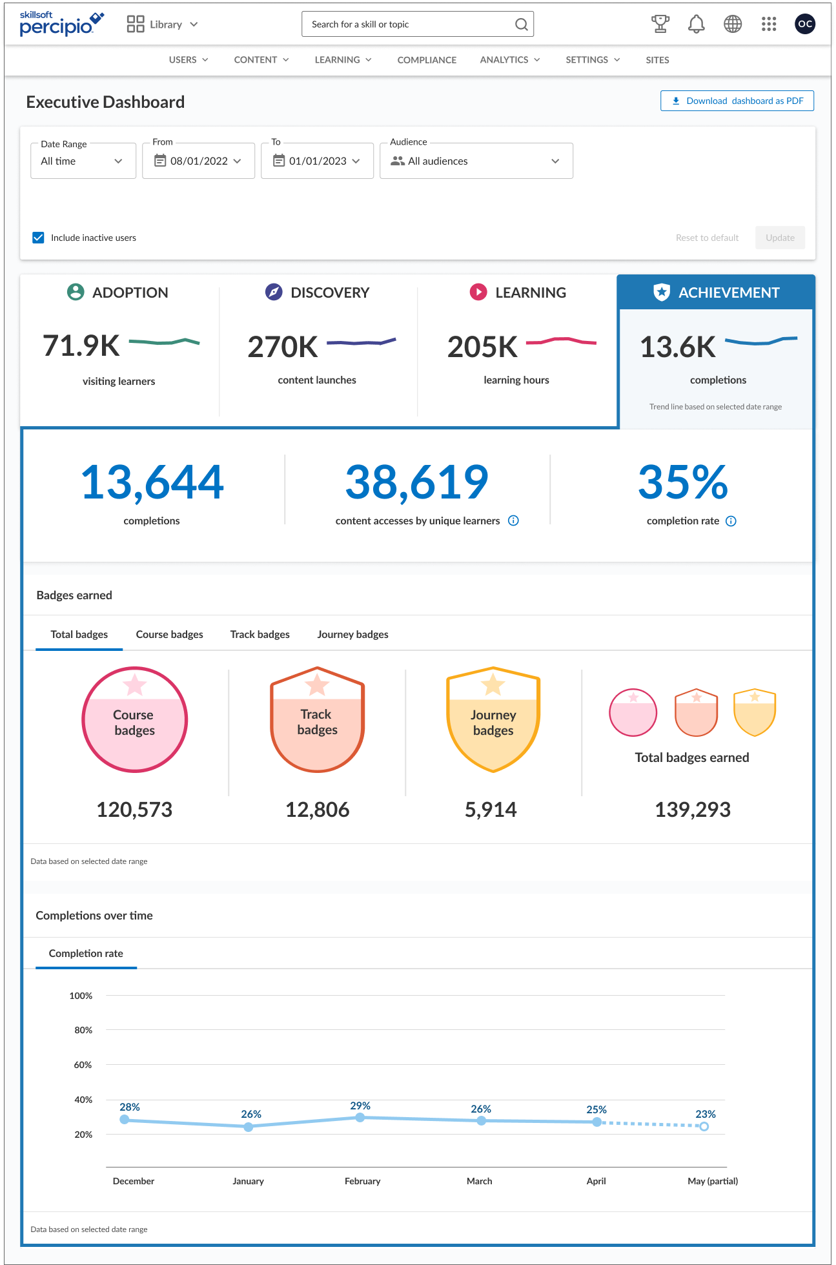Click March 26% chart point

(481, 1121)
